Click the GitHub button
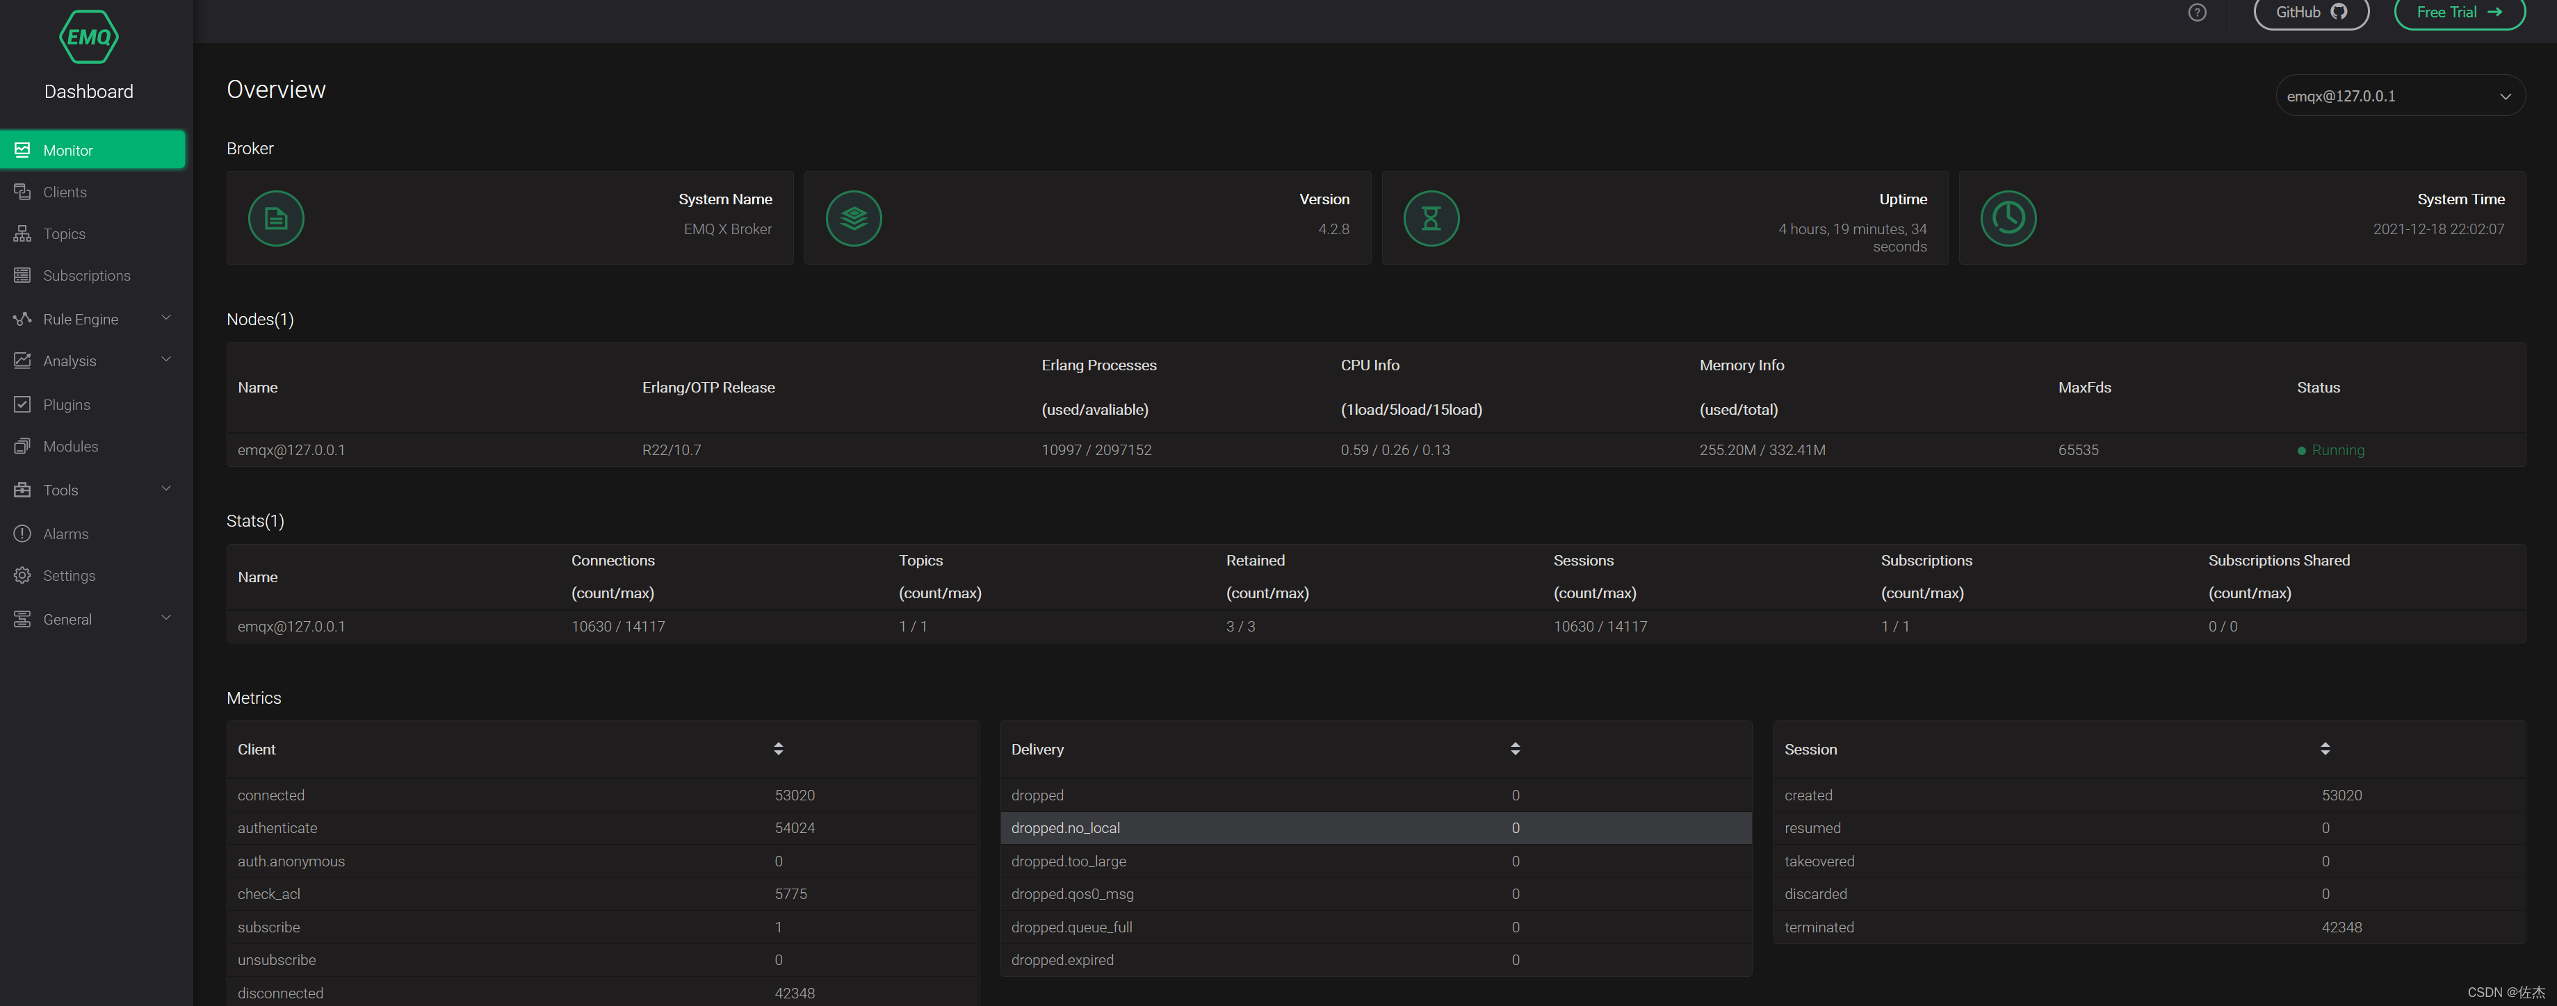Image resolution: width=2557 pixels, height=1006 pixels. coord(2311,12)
